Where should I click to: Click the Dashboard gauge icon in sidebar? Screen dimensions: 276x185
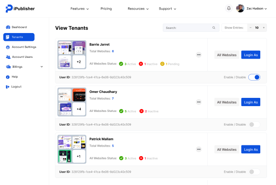click(8, 27)
